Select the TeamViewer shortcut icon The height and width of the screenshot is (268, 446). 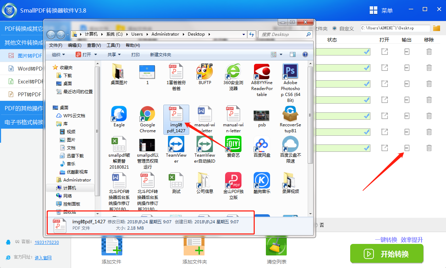(176, 150)
